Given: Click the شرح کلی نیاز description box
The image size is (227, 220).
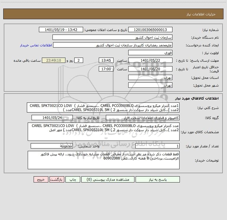Looking at the screenshot, I should (x=103, y=107).
